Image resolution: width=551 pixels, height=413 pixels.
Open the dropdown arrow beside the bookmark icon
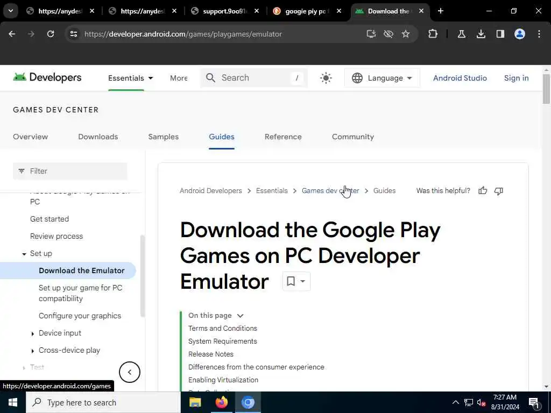[x=302, y=281]
